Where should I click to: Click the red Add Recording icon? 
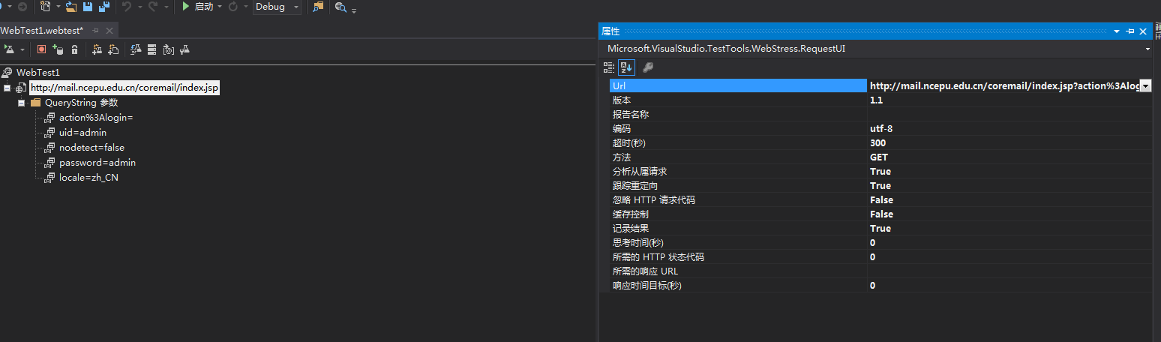(41, 49)
